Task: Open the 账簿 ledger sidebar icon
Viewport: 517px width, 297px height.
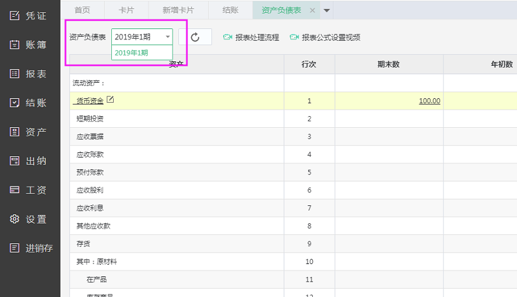Action: [15, 45]
